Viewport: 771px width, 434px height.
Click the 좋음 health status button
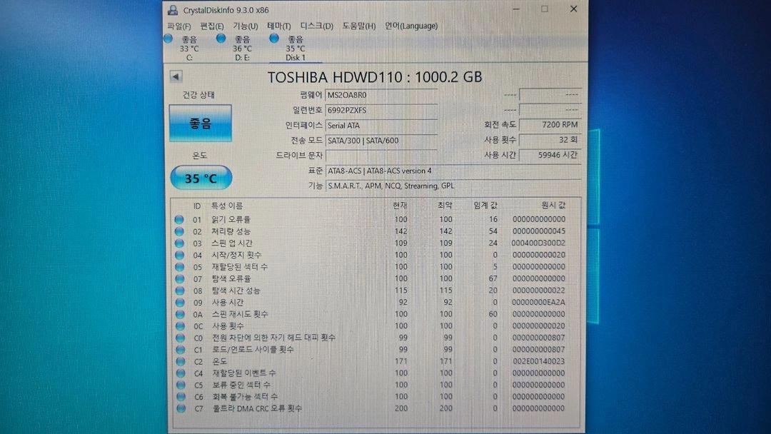coord(200,123)
